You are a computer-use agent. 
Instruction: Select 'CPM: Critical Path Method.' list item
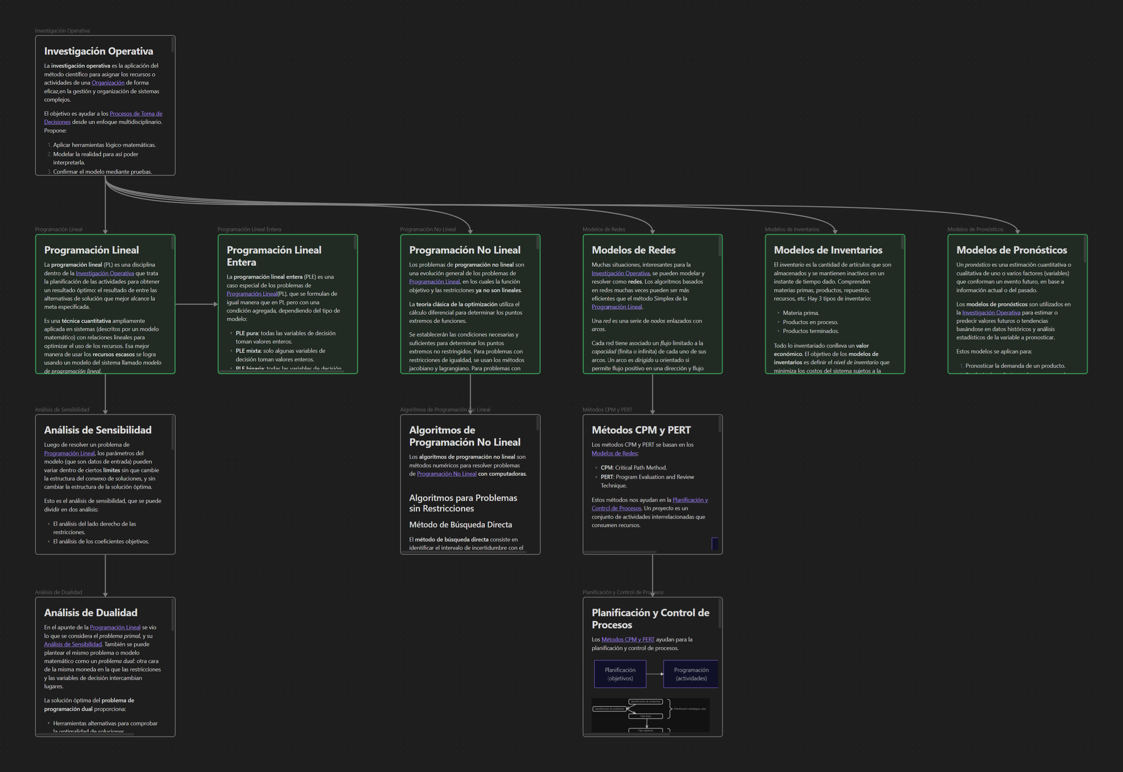click(633, 468)
